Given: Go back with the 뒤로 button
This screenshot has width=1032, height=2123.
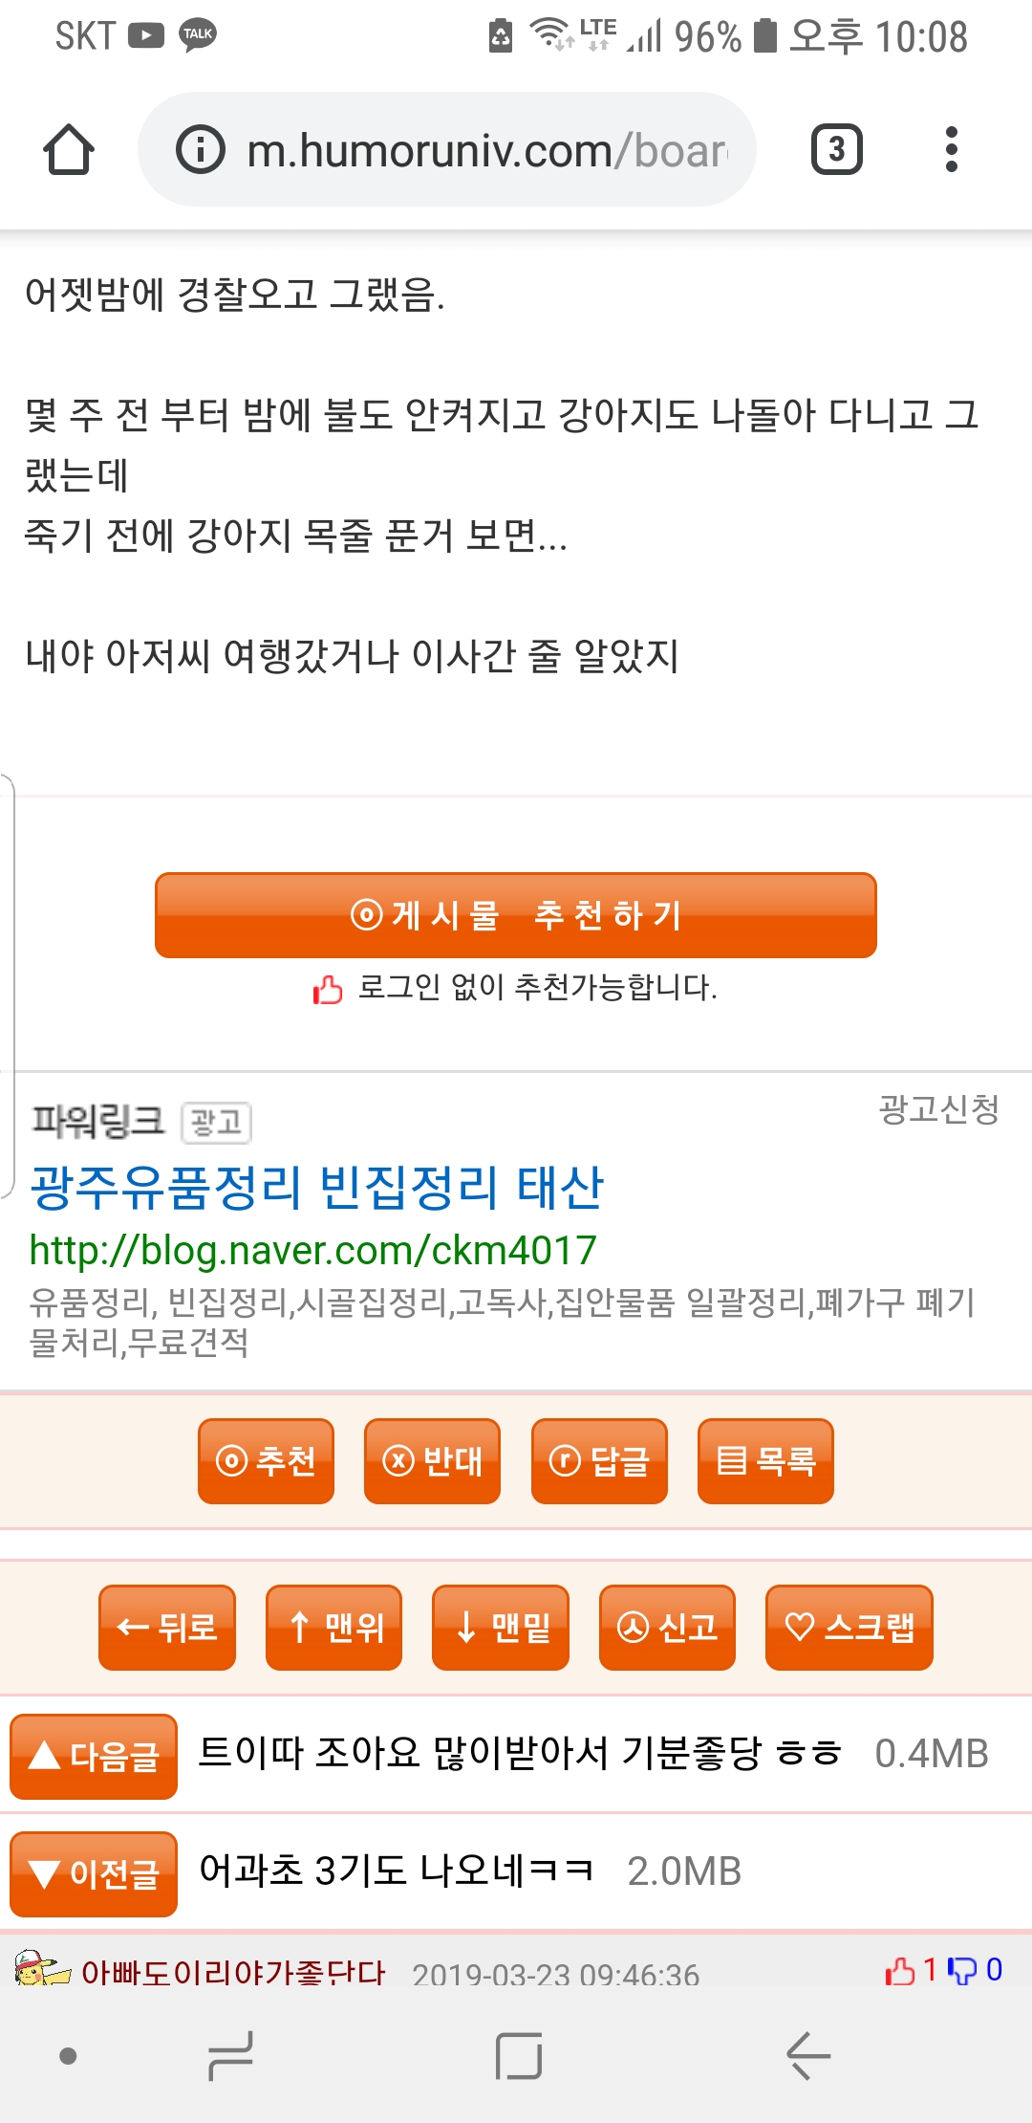Looking at the screenshot, I should pyautogui.click(x=167, y=1627).
